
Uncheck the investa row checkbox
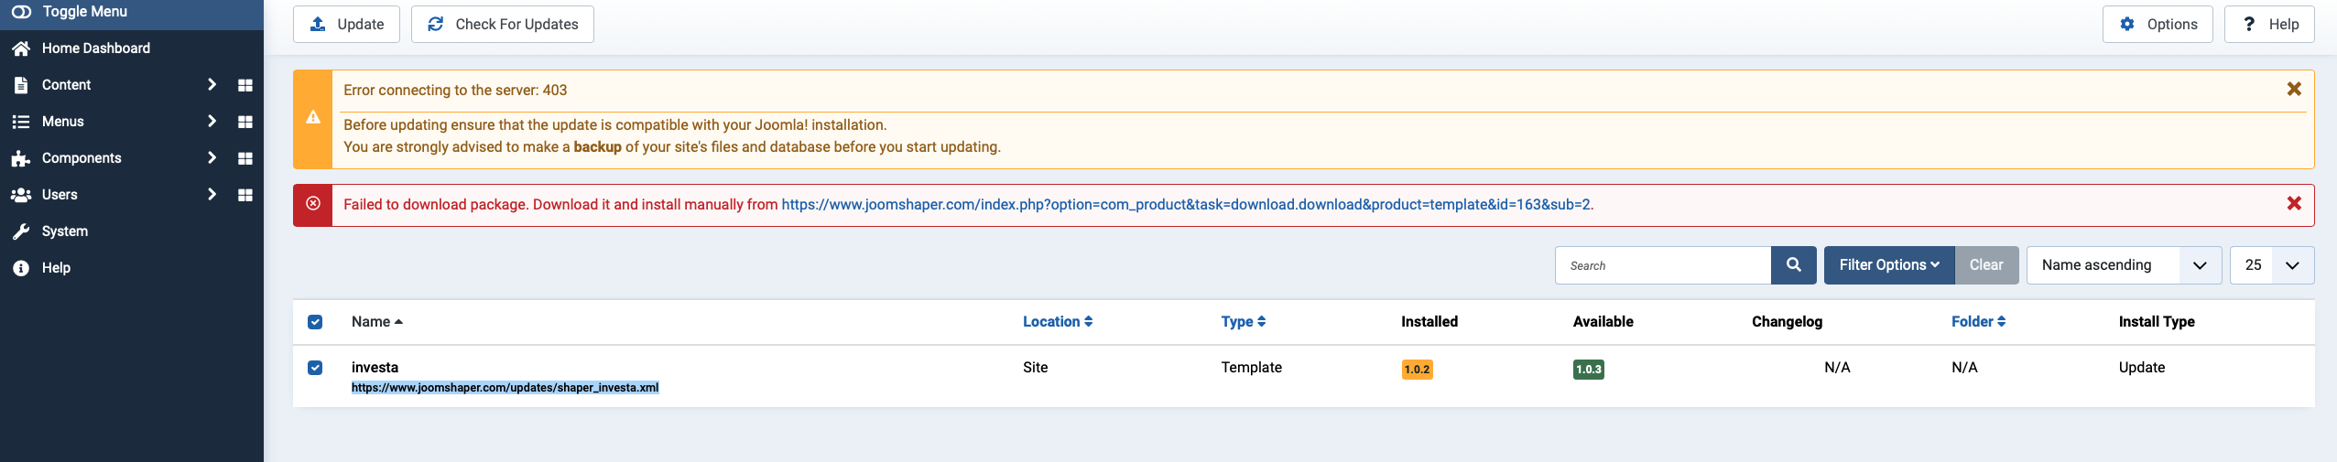[315, 368]
